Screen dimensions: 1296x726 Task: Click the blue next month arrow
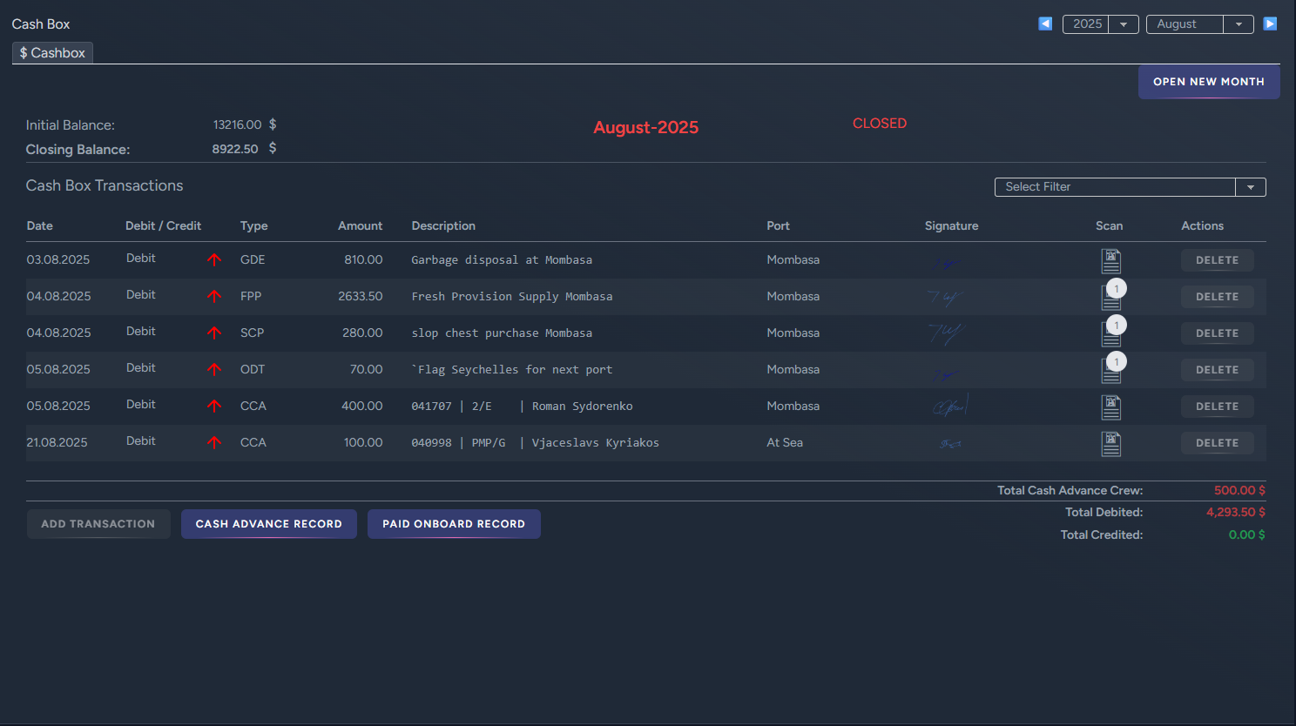pos(1270,24)
